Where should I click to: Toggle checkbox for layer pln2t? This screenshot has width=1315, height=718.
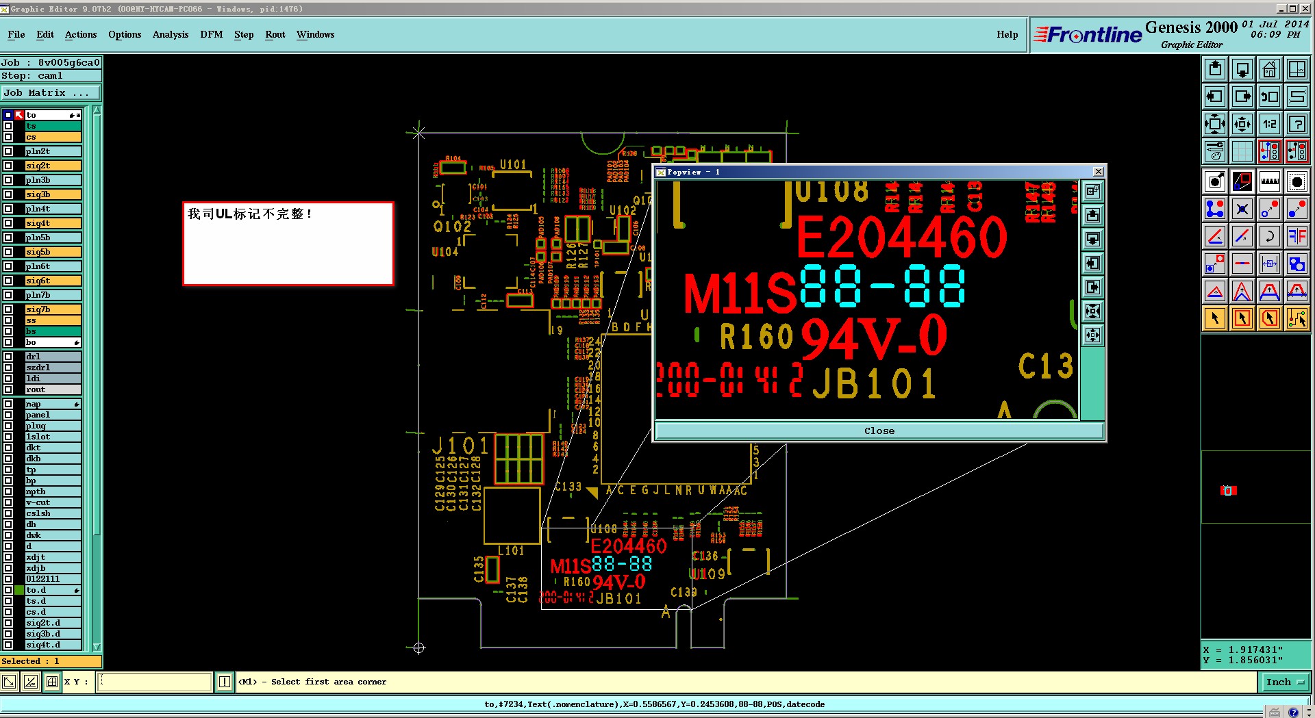(8, 151)
